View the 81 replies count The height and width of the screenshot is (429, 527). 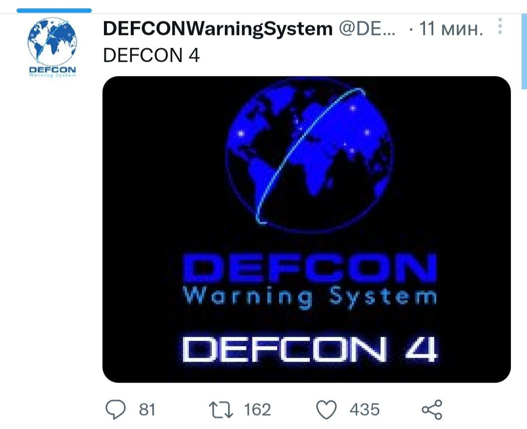tap(147, 410)
